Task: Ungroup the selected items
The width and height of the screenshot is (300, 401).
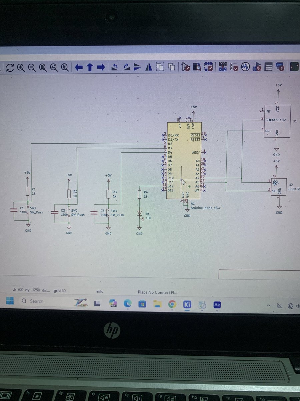Action: tap(172, 67)
